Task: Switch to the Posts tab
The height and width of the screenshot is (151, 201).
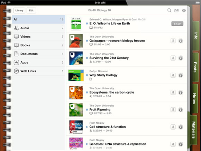Action: pos(195,67)
